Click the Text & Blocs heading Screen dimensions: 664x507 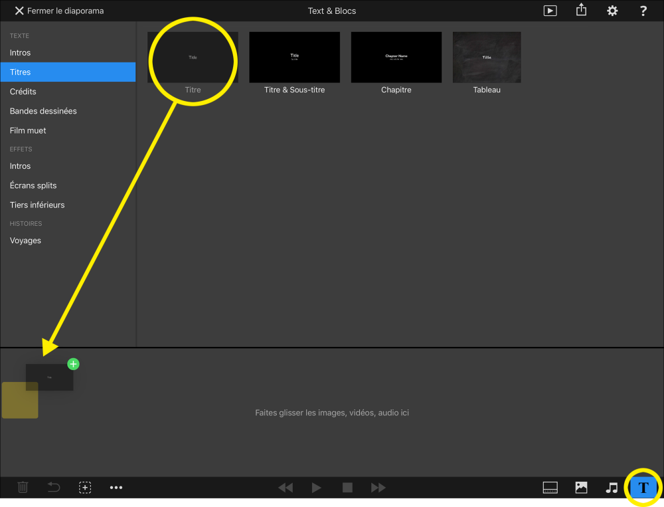332,11
